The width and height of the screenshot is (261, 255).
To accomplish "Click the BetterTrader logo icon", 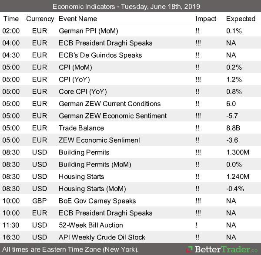I will (190, 249).
